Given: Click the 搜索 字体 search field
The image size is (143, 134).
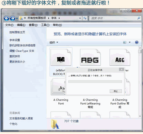Looking at the screenshot, I should pos(113,18).
